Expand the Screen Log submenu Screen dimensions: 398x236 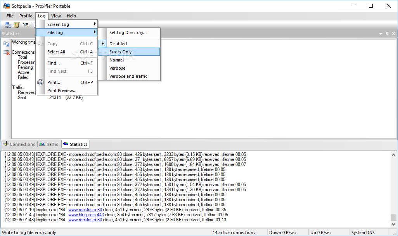66,24
